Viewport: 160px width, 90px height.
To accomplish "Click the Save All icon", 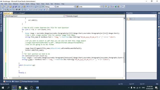I will click(x=16, y=7).
